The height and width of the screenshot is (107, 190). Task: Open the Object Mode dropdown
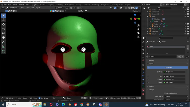[13, 8]
